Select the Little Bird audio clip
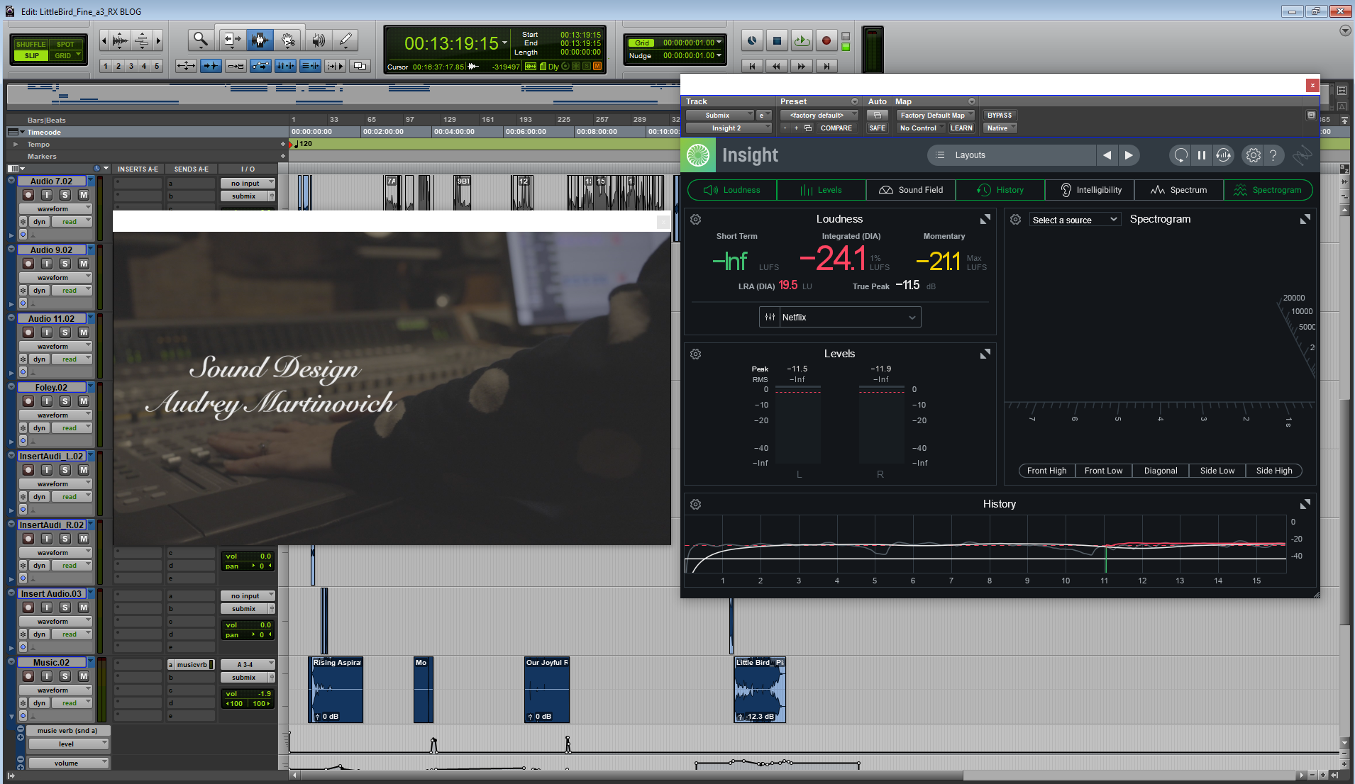 [x=760, y=690]
